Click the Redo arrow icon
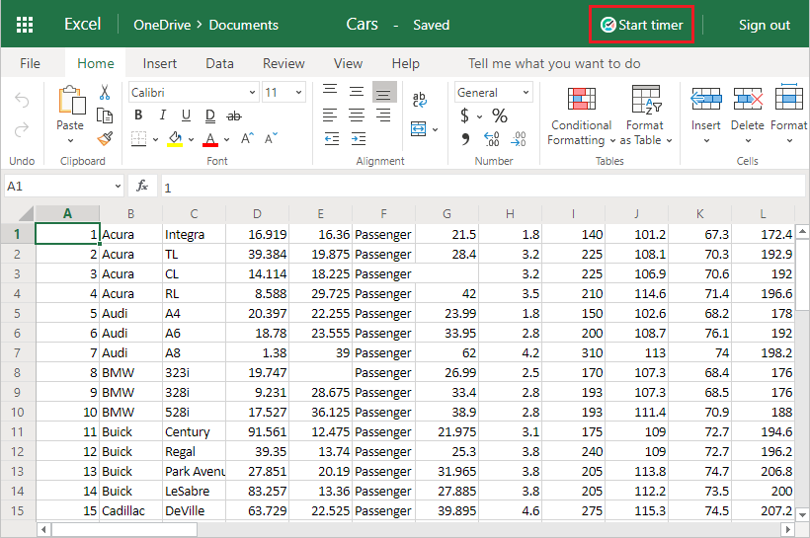This screenshot has width=810, height=538. (x=22, y=129)
